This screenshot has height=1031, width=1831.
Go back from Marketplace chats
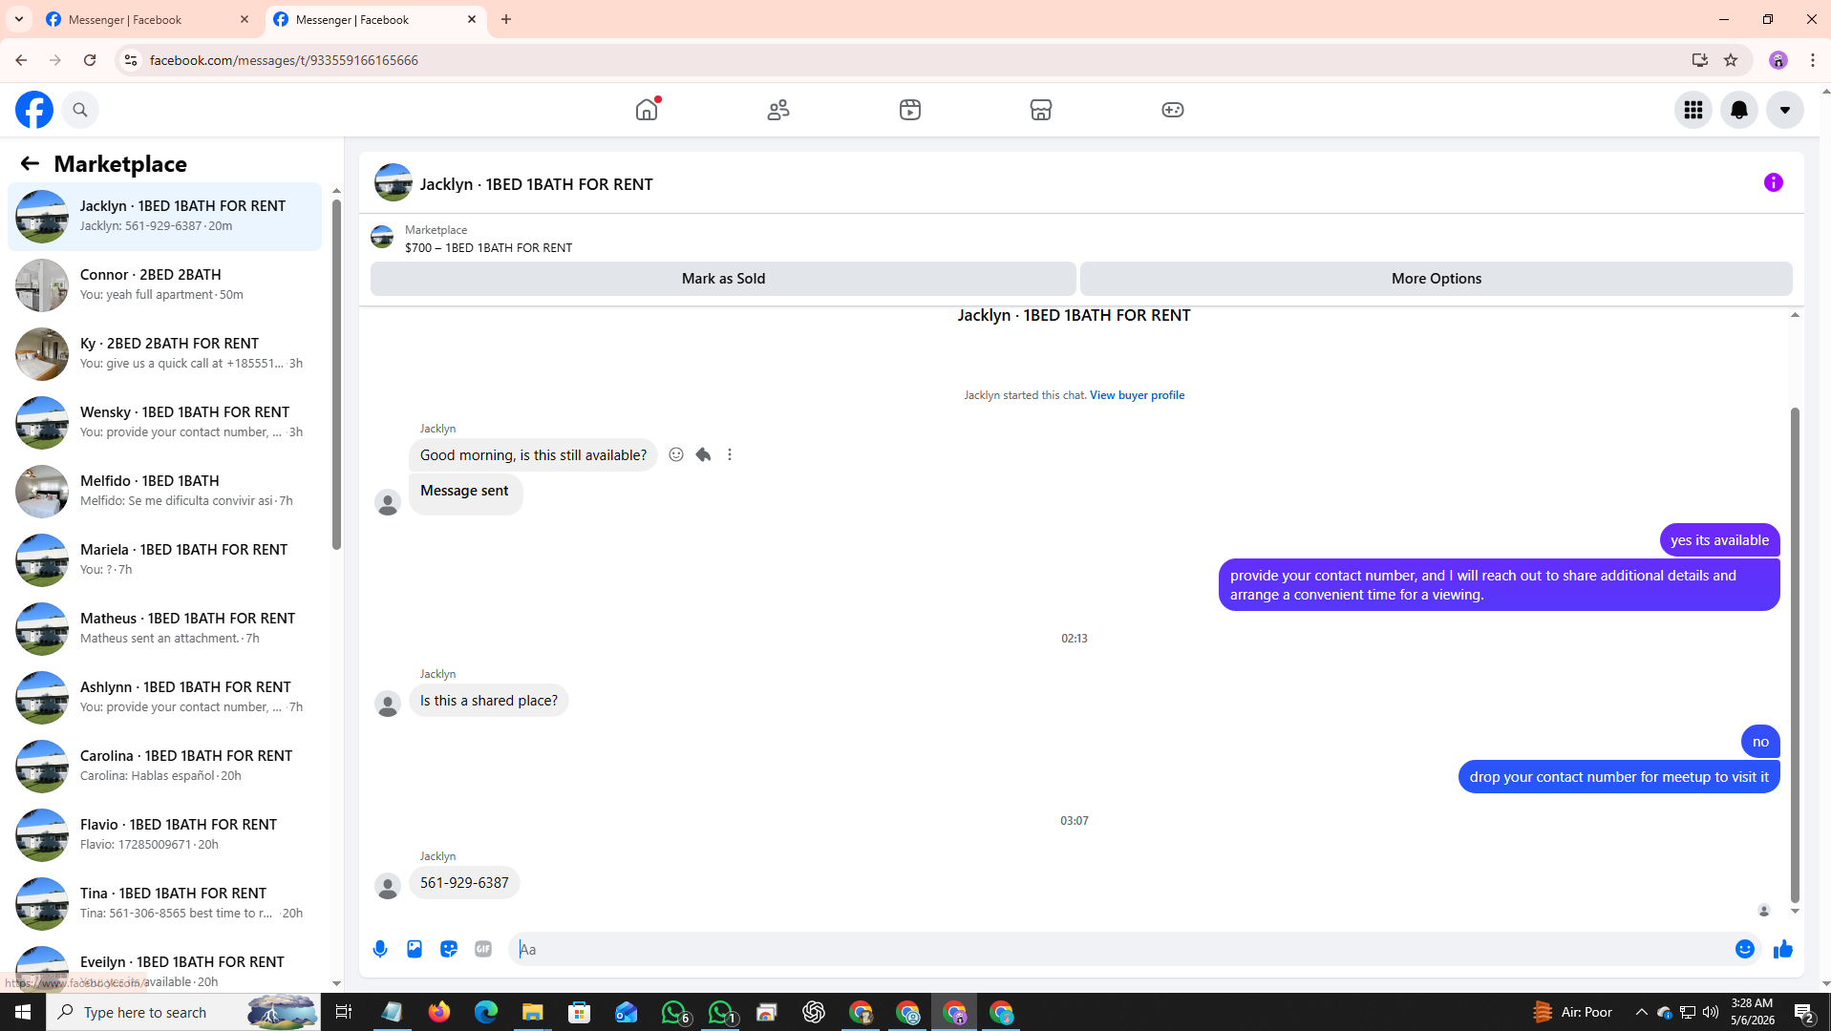tap(30, 164)
